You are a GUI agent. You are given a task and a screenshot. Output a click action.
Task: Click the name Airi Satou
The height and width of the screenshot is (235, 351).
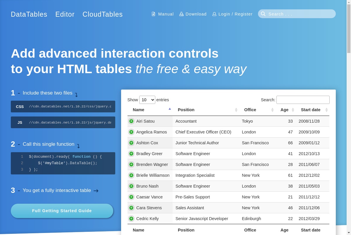[145, 121]
